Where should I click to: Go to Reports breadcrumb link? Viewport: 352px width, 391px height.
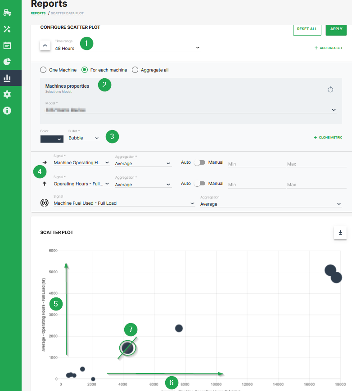(38, 13)
